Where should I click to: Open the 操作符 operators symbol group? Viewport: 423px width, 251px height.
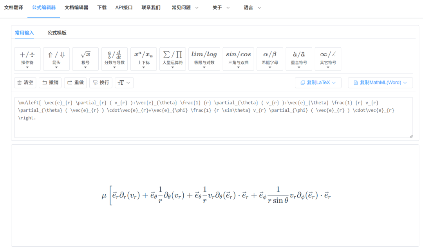[x=27, y=59]
